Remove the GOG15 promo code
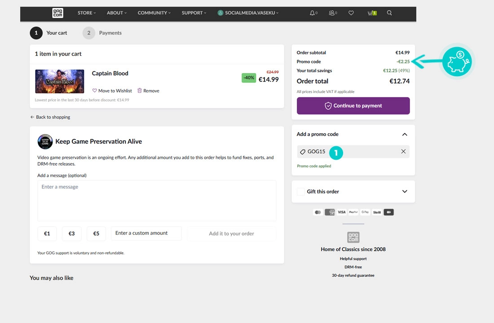This screenshot has width=494, height=323. 403,152
